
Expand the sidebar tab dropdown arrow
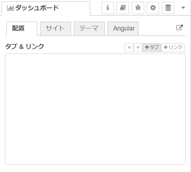coord(183,8)
